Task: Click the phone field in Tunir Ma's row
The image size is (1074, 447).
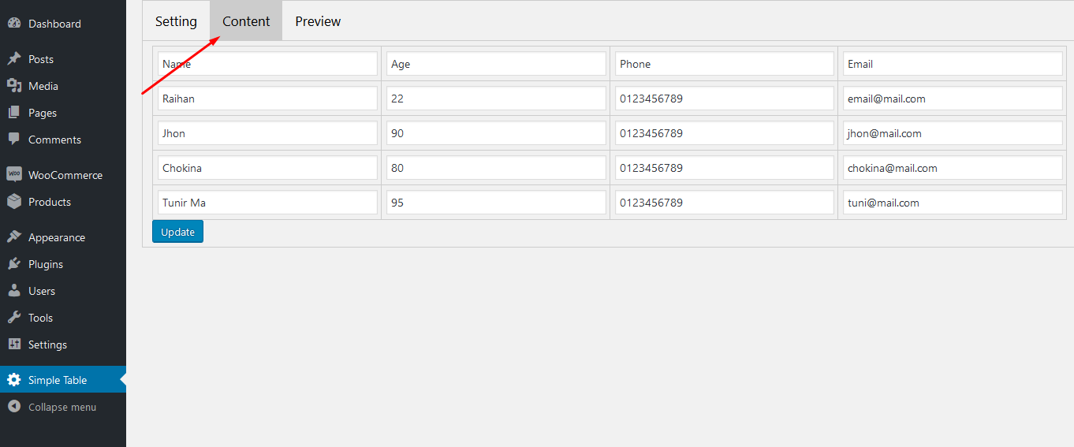Action: [724, 203]
